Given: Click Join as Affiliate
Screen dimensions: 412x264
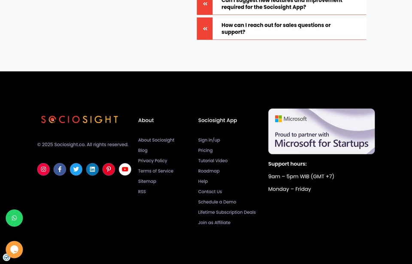Looking at the screenshot, I should coord(214,222).
